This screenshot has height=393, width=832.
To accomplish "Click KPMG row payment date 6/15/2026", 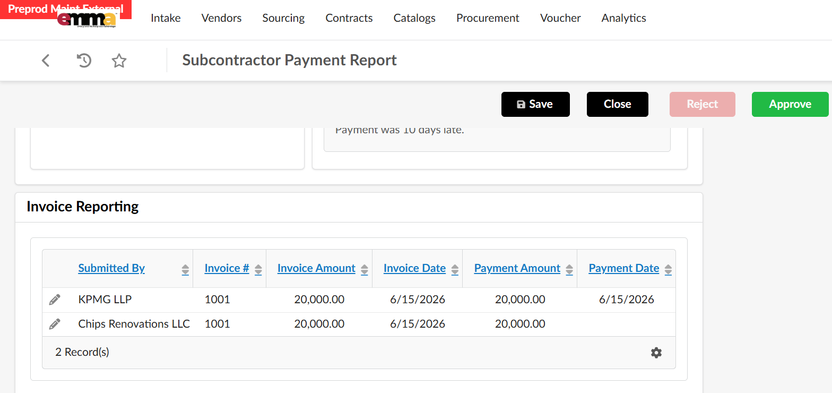I will coord(627,300).
